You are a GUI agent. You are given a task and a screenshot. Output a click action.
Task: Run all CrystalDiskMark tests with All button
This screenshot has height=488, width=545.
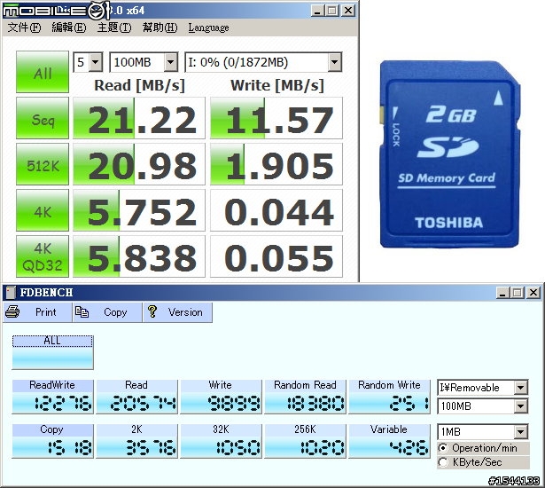click(x=43, y=72)
